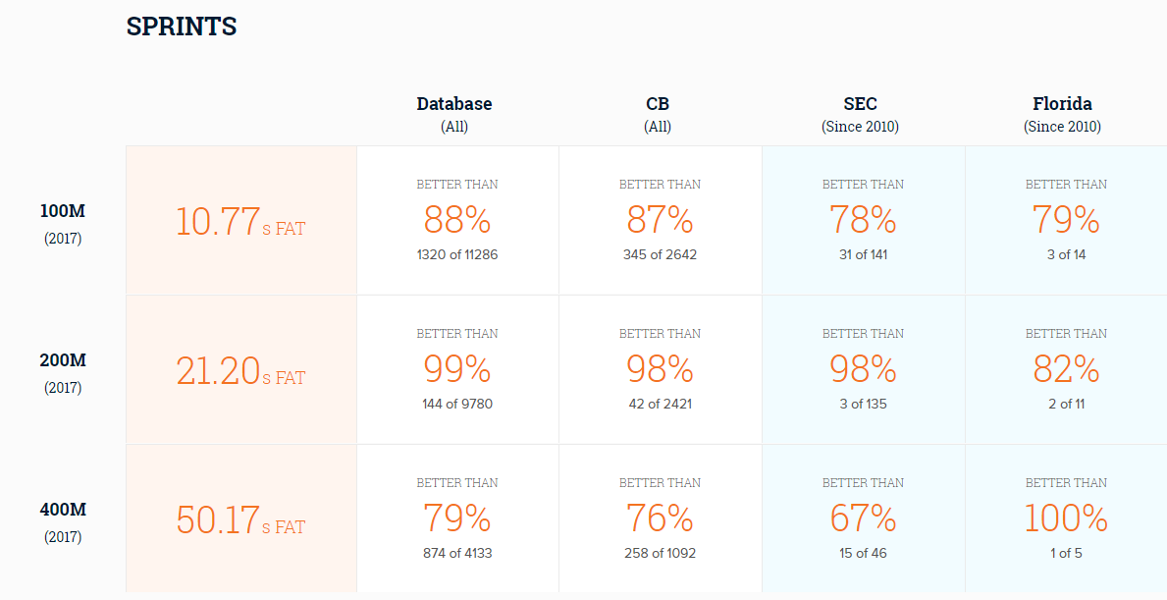This screenshot has height=600, width=1167.
Task: Open the 3 of 14 Florida cell
Action: tap(1066, 220)
